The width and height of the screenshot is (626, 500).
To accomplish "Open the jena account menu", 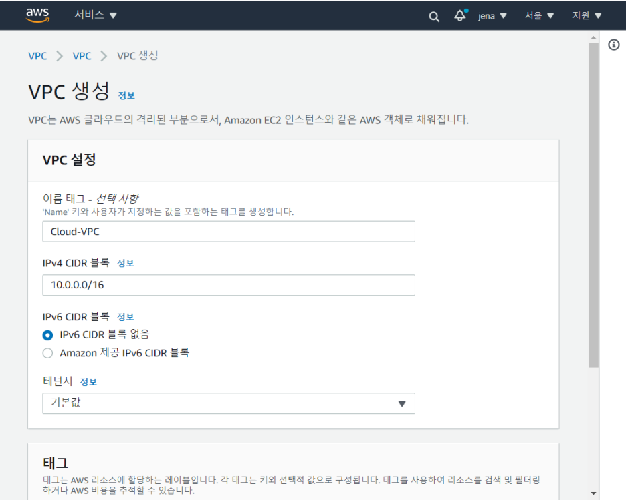I will pos(492,16).
